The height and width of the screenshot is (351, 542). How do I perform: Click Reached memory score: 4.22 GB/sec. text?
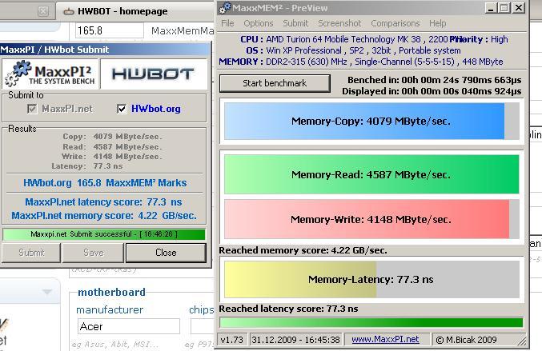point(303,250)
